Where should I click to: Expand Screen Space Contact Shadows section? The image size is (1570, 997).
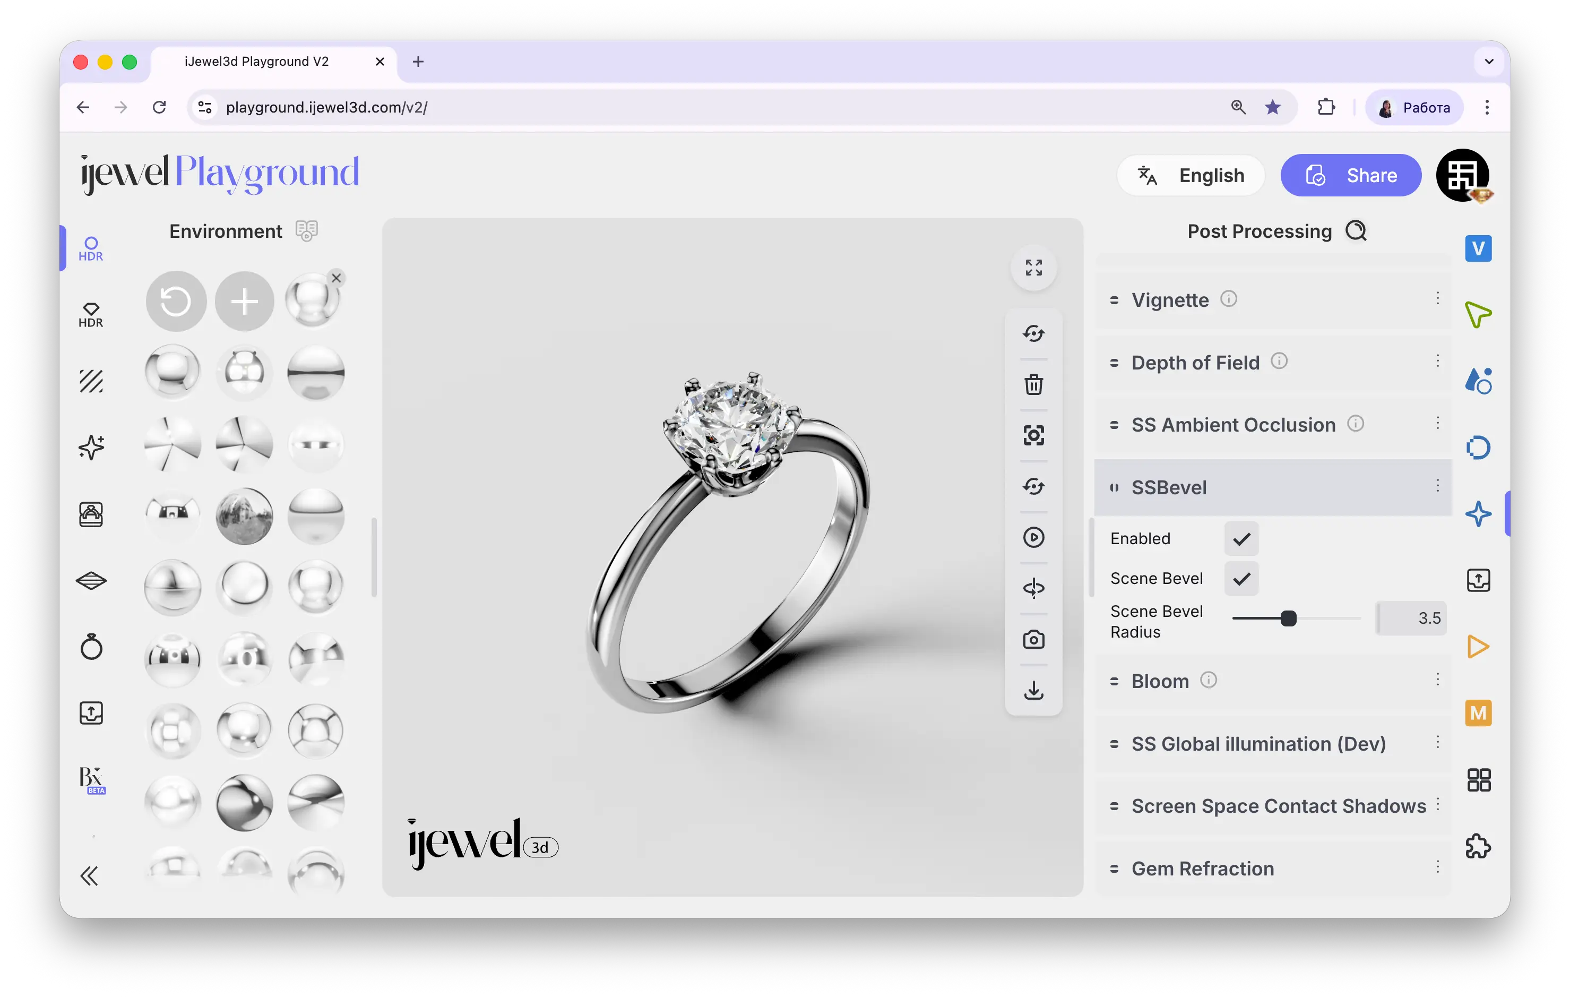1273,806
